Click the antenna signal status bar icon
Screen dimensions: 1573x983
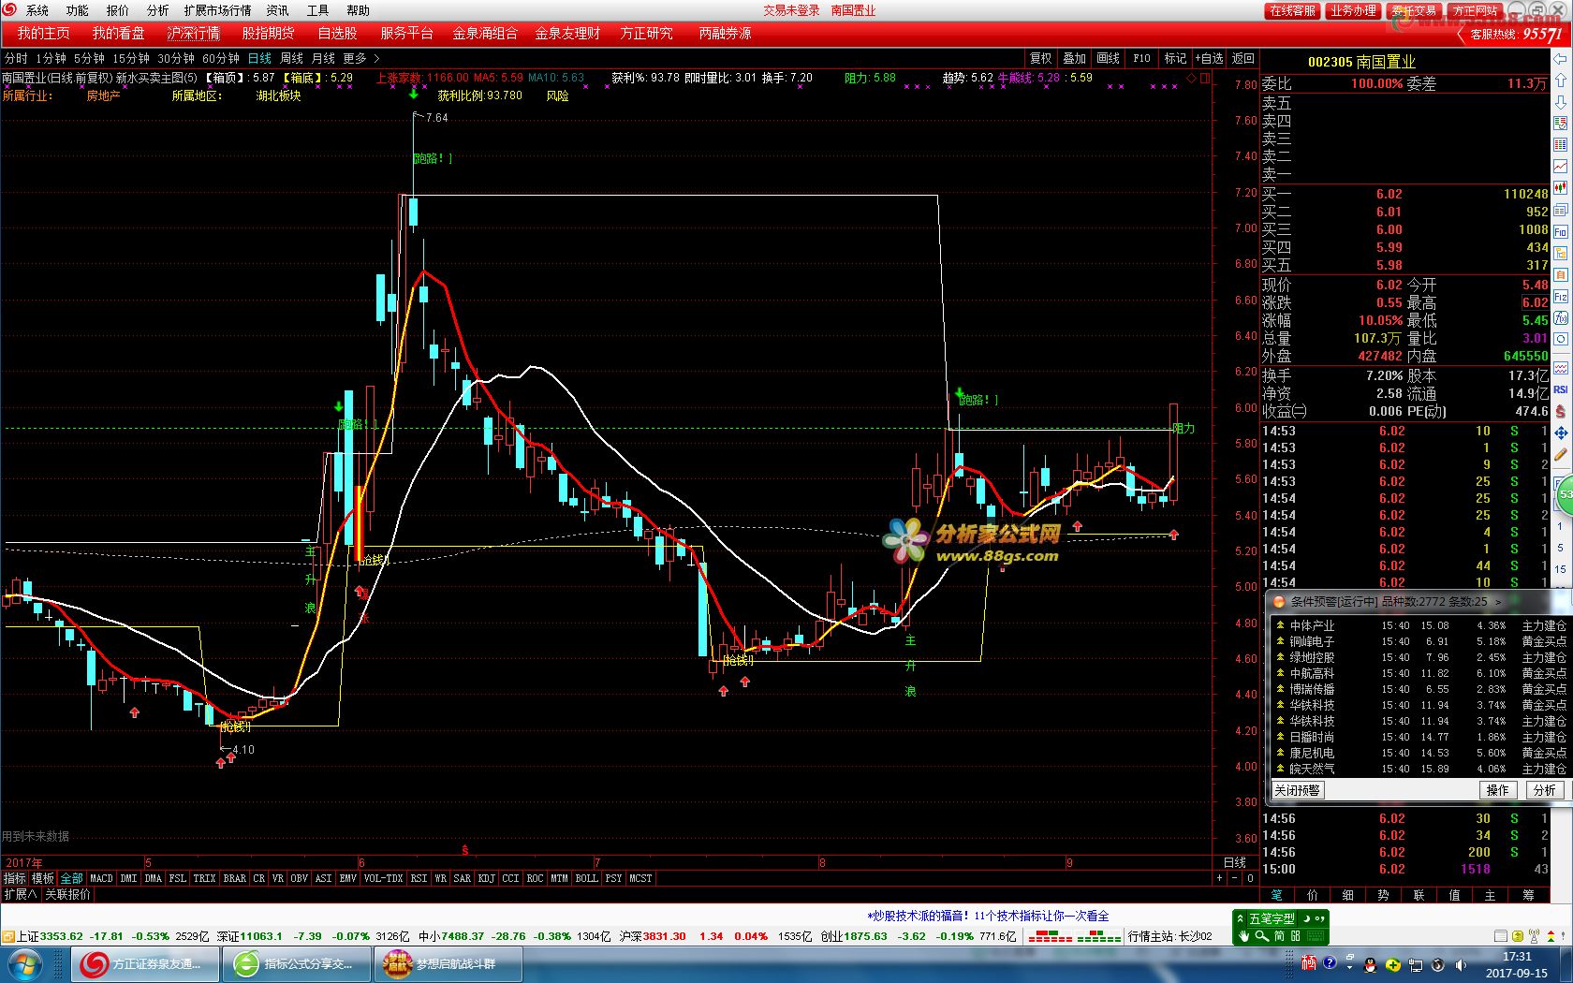click(1534, 936)
